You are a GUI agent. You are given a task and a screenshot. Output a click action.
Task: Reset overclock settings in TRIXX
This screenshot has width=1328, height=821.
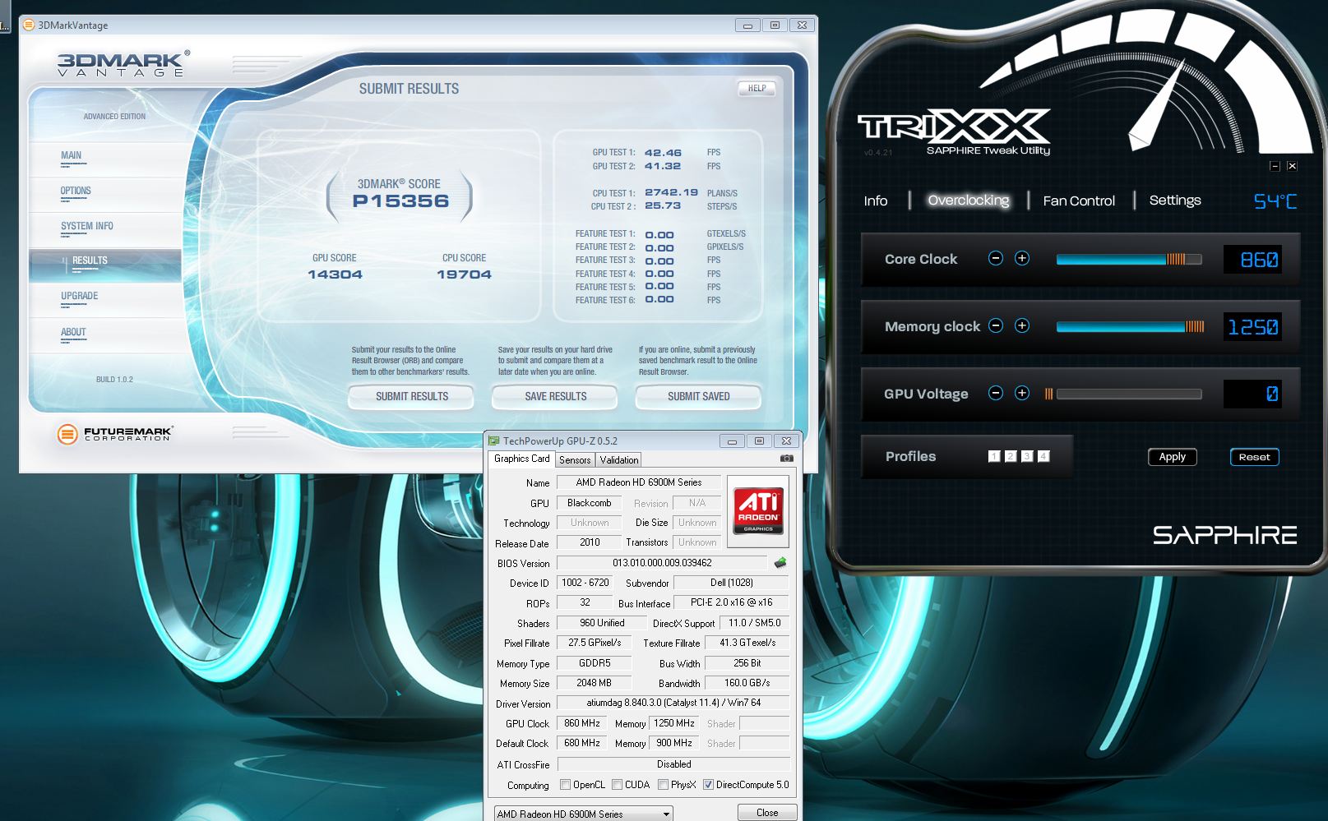pyautogui.click(x=1254, y=457)
